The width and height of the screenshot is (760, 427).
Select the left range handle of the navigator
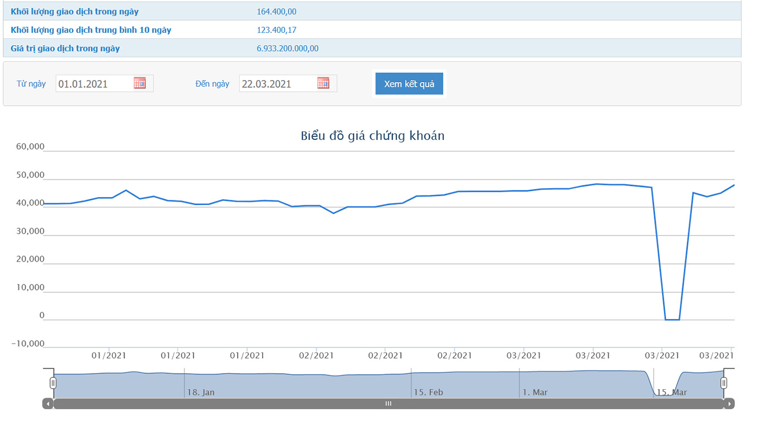tap(53, 382)
